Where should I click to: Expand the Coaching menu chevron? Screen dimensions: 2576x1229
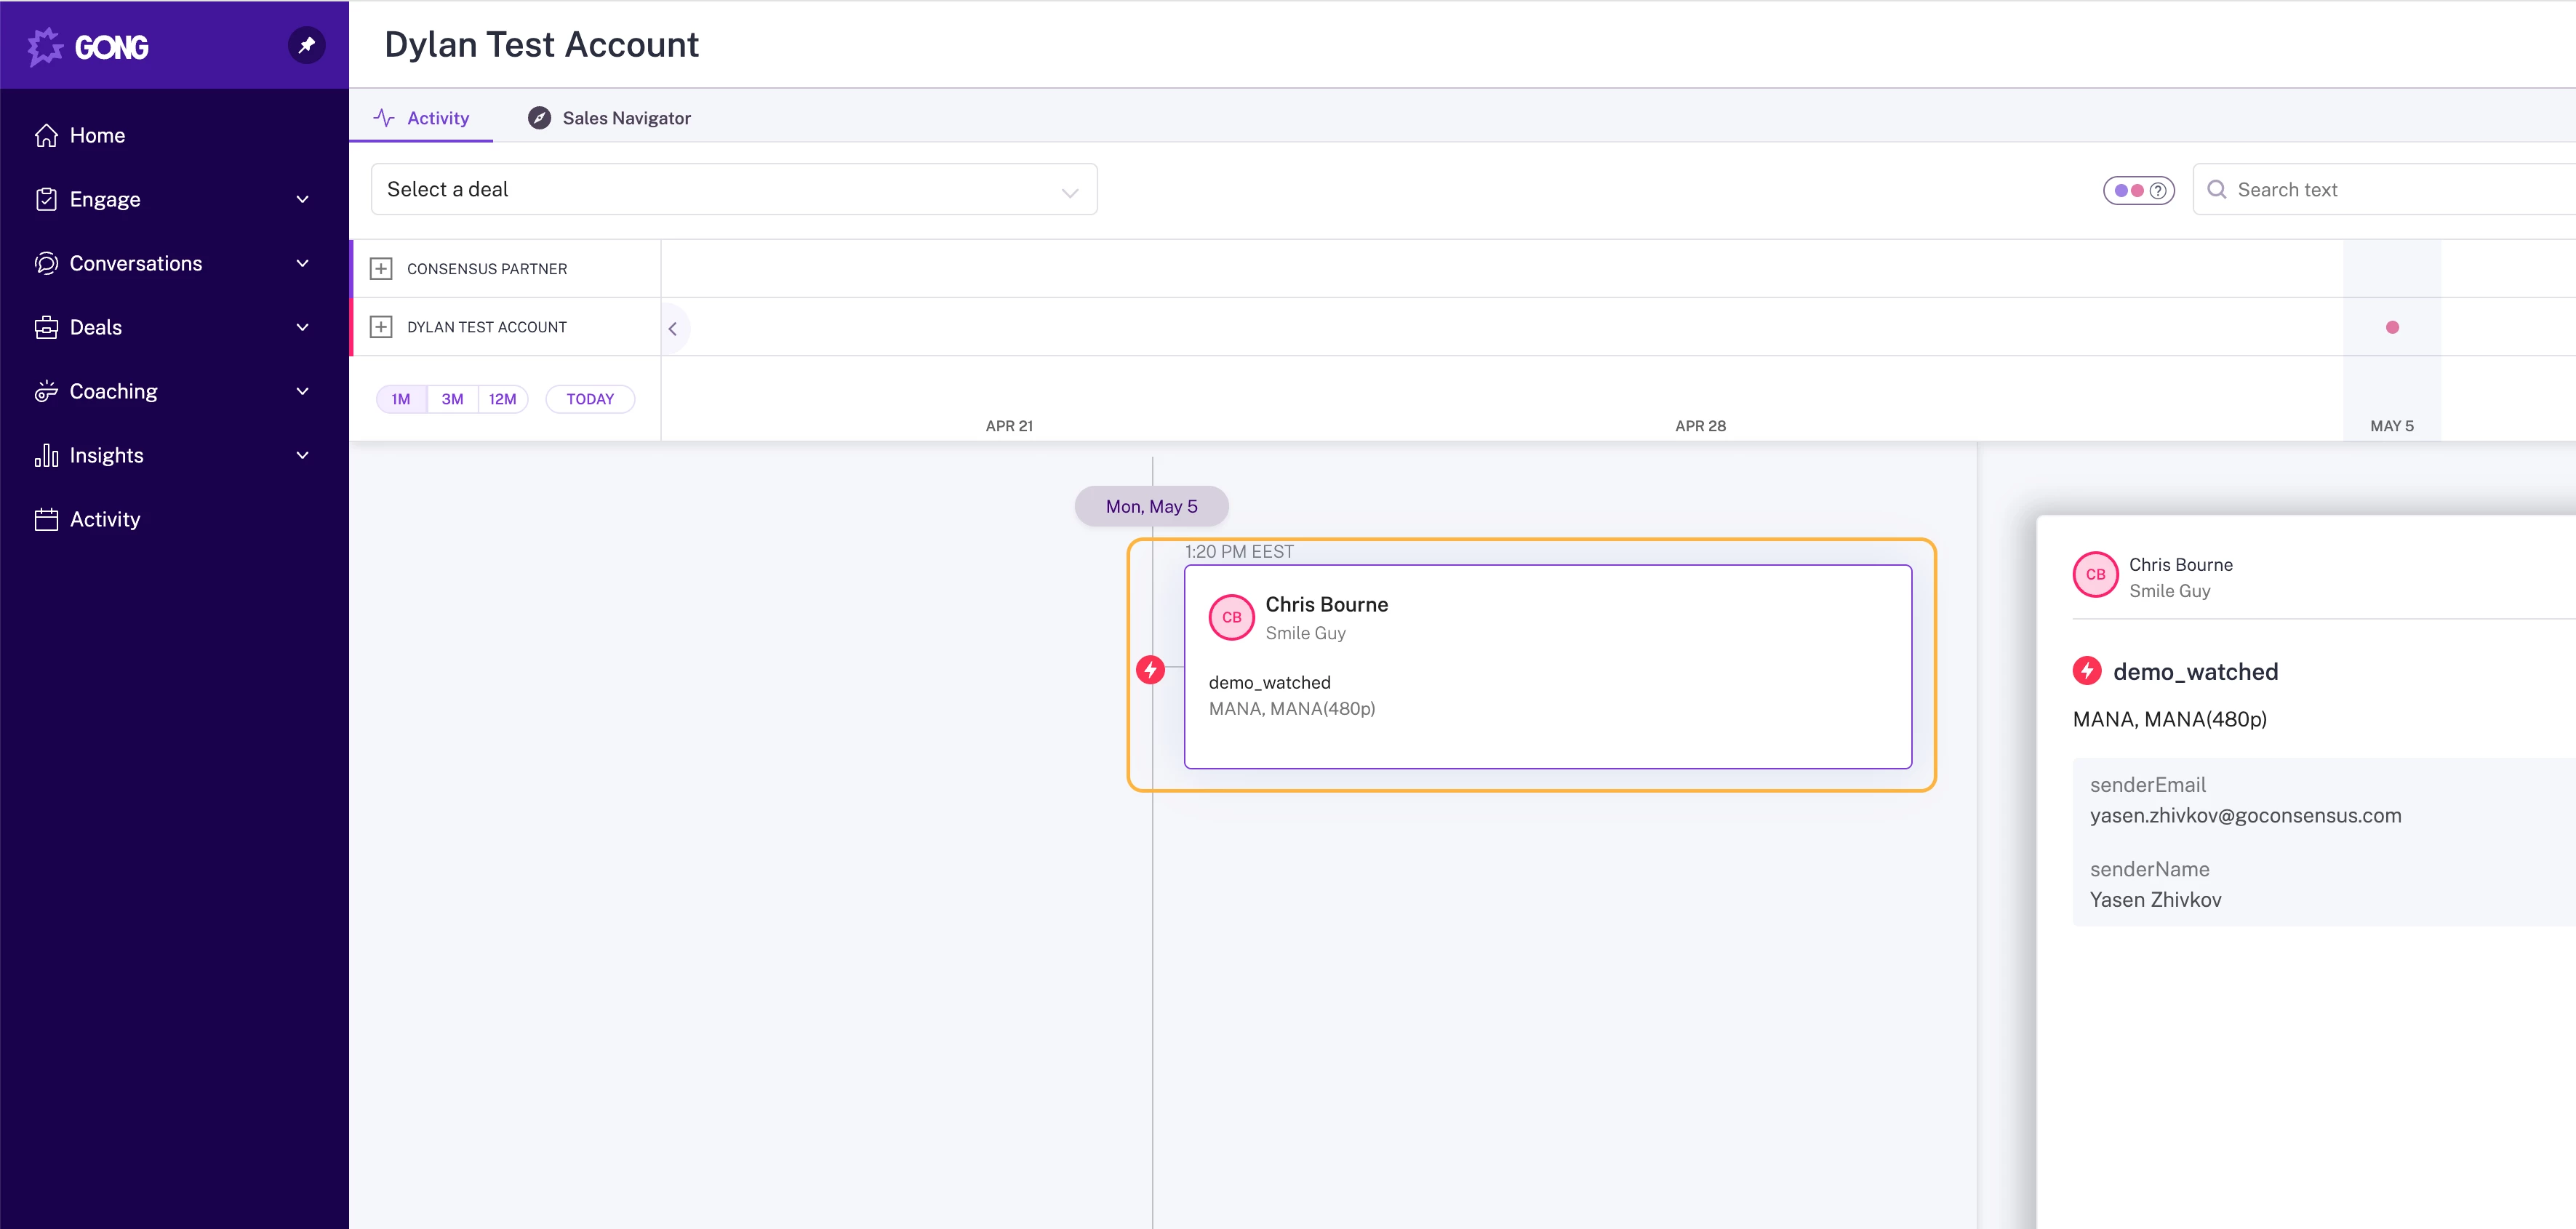coord(303,391)
